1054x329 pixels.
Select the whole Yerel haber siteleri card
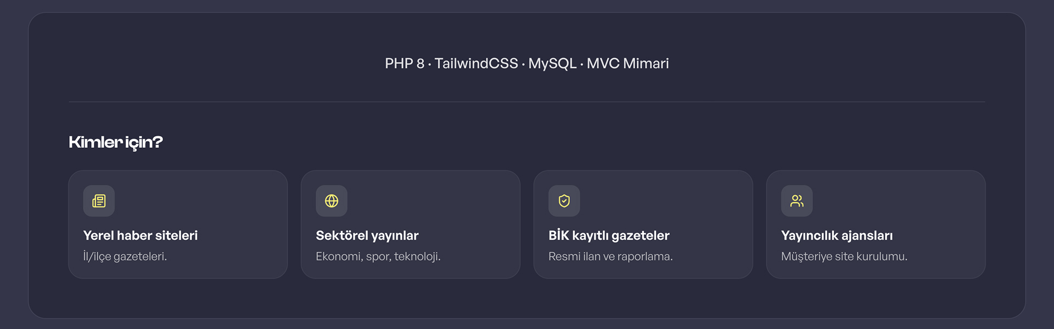point(178,224)
